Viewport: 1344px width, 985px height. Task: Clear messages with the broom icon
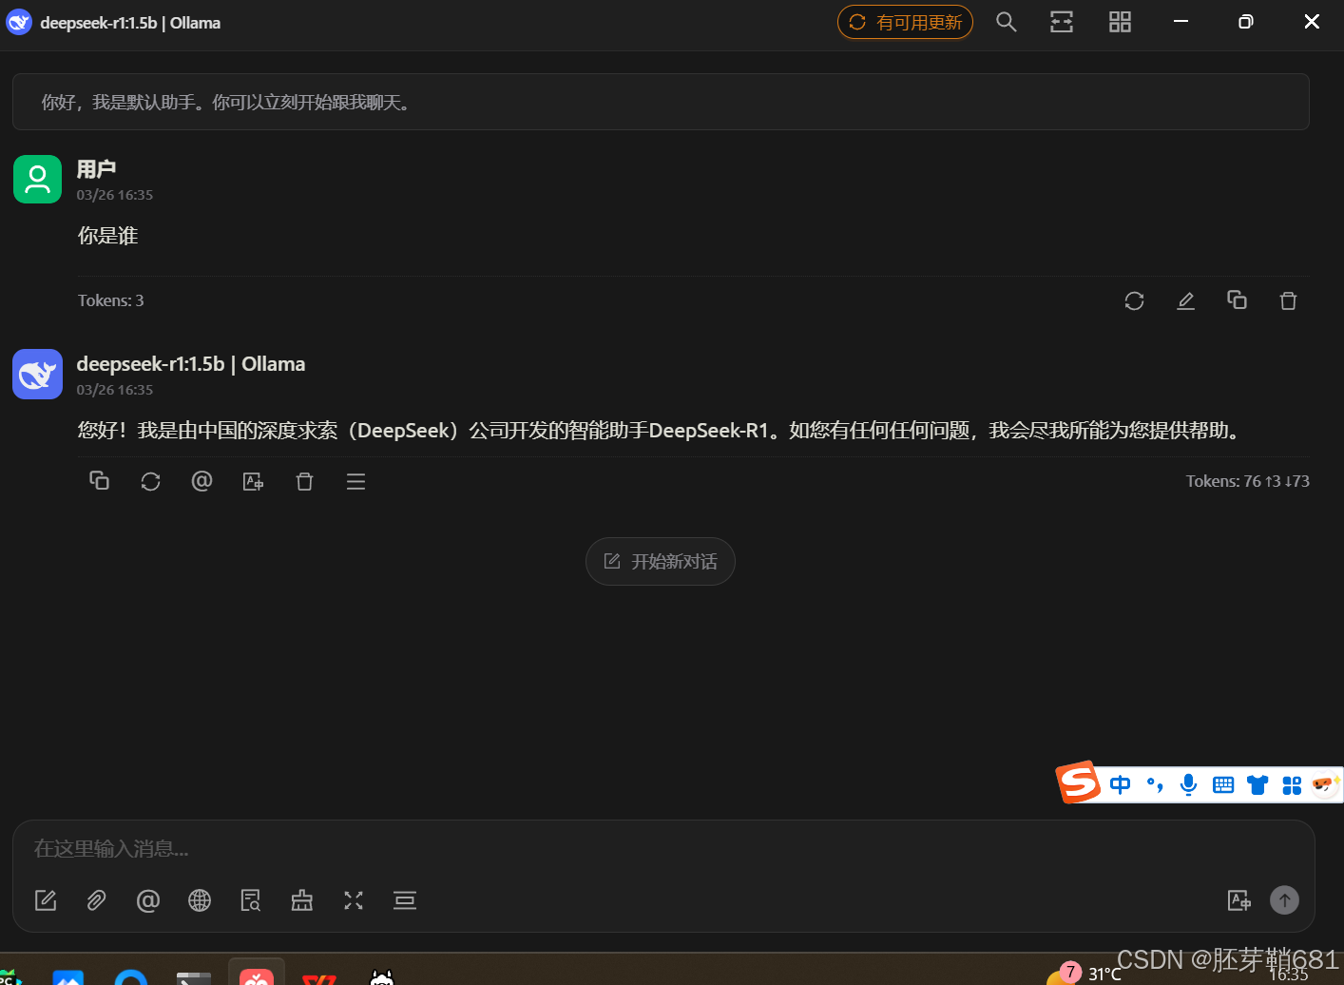tap(302, 900)
